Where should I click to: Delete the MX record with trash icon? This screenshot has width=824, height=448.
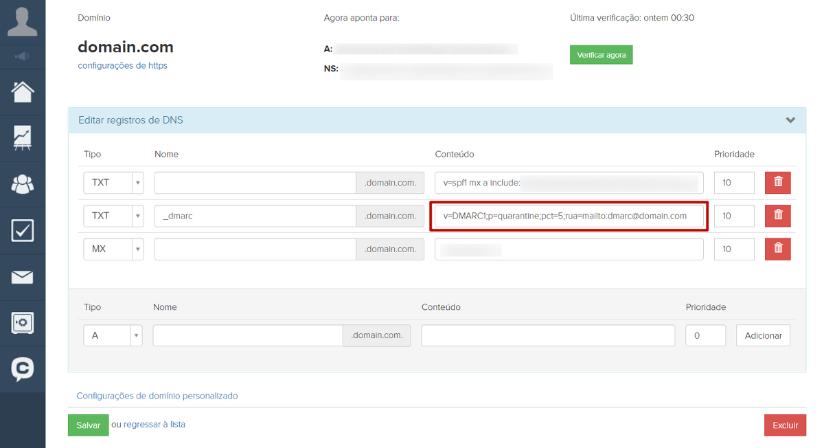(x=777, y=249)
